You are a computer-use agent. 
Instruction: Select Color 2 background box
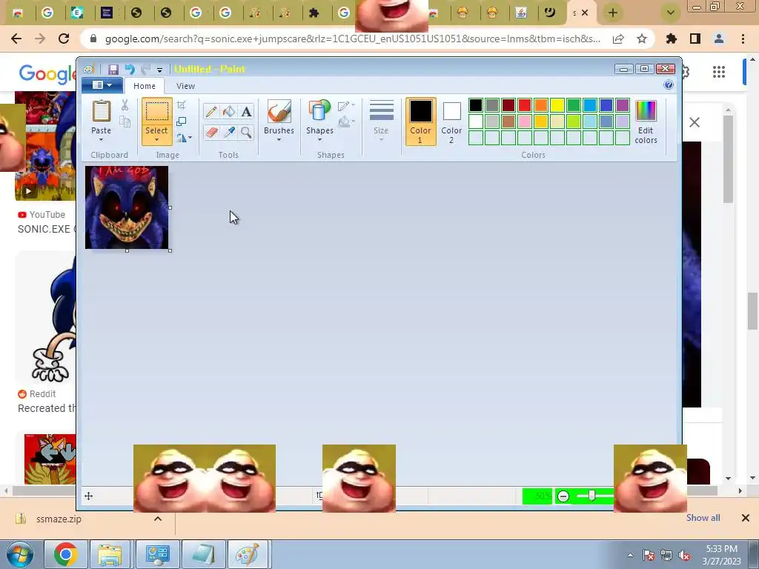click(x=451, y=122)
